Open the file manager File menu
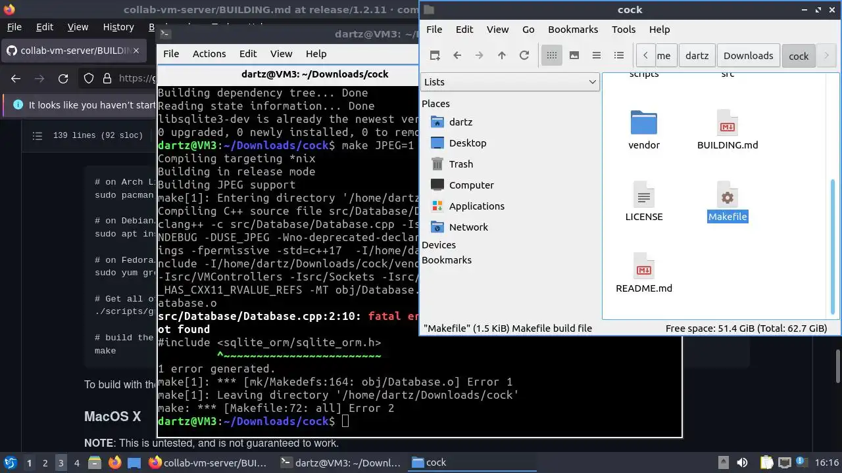The height and width of the screenshot is (473, 842). pos(434,30)
